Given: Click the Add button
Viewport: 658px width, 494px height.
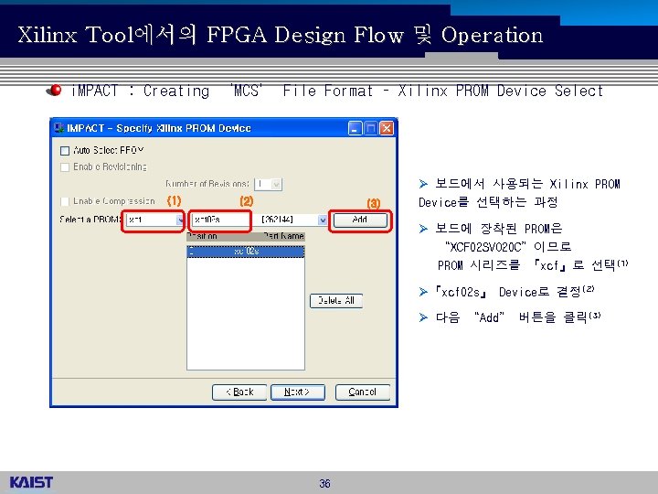Looking at the screenshot, I should click(360, 220).
